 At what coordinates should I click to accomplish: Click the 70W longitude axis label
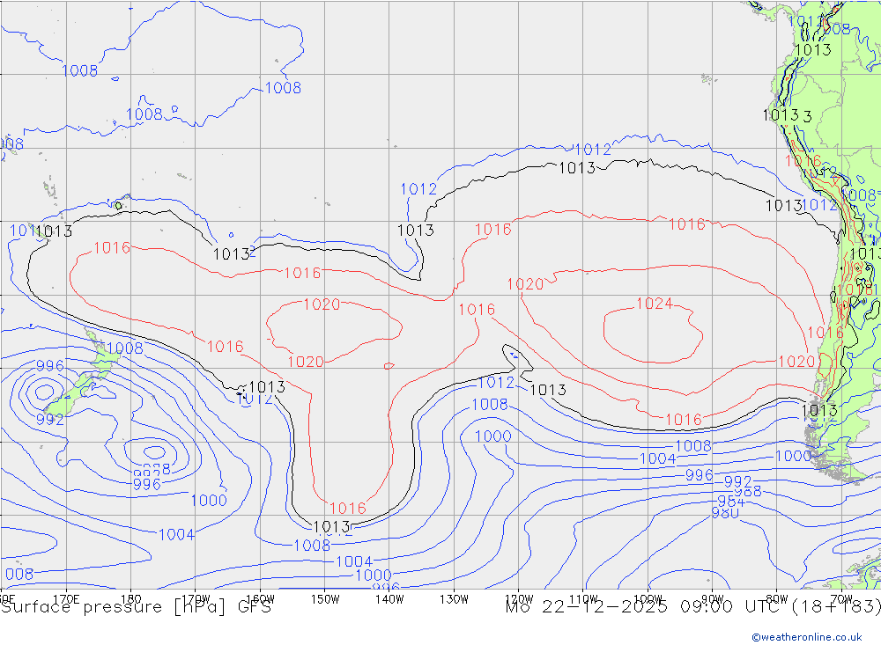841,599
